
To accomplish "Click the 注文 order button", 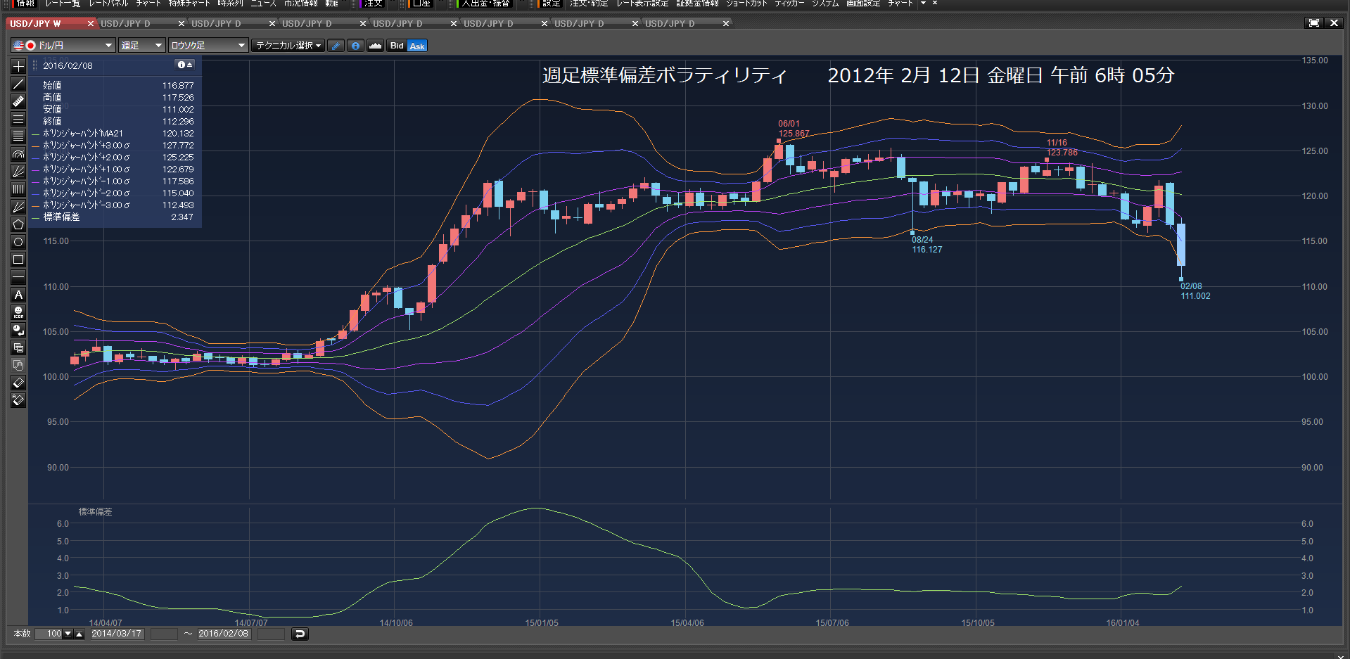I will 373,4.
